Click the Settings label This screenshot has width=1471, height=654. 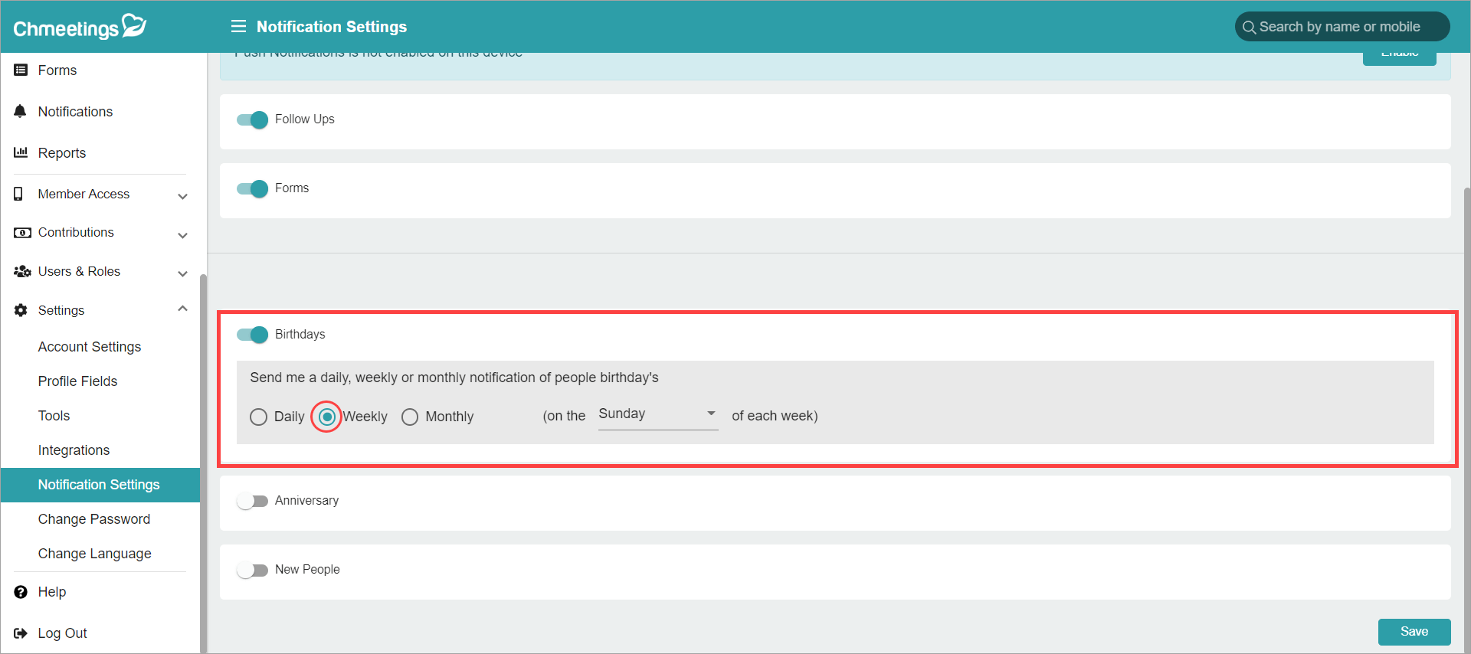pyautogui.click(x=61, y=310)
